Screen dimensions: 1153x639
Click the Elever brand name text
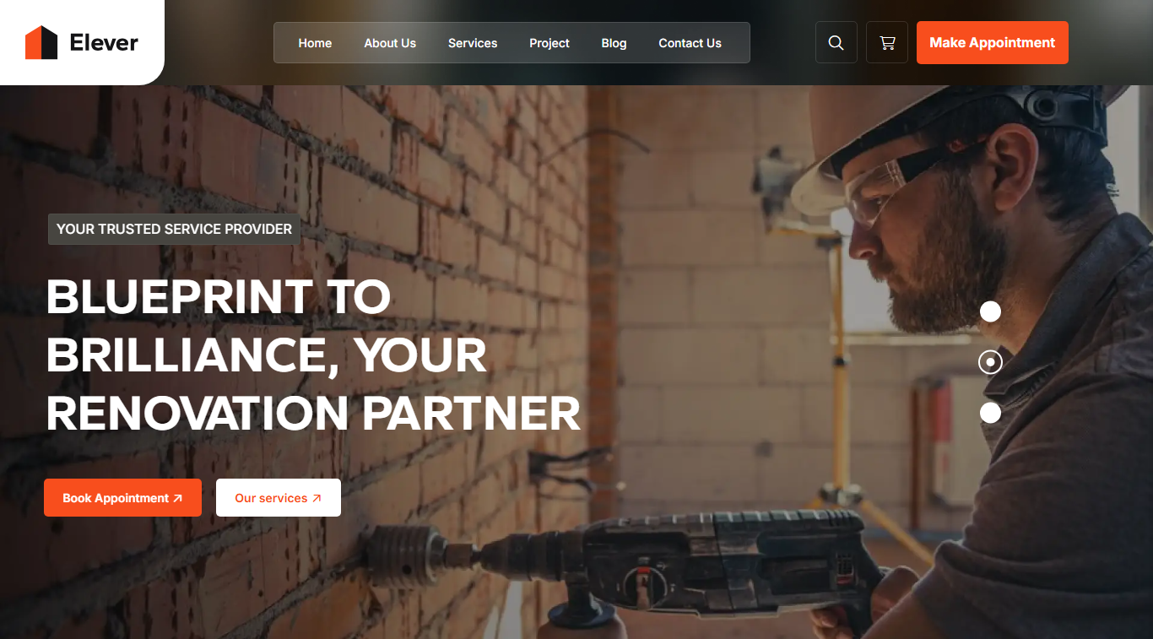[104, 42]
